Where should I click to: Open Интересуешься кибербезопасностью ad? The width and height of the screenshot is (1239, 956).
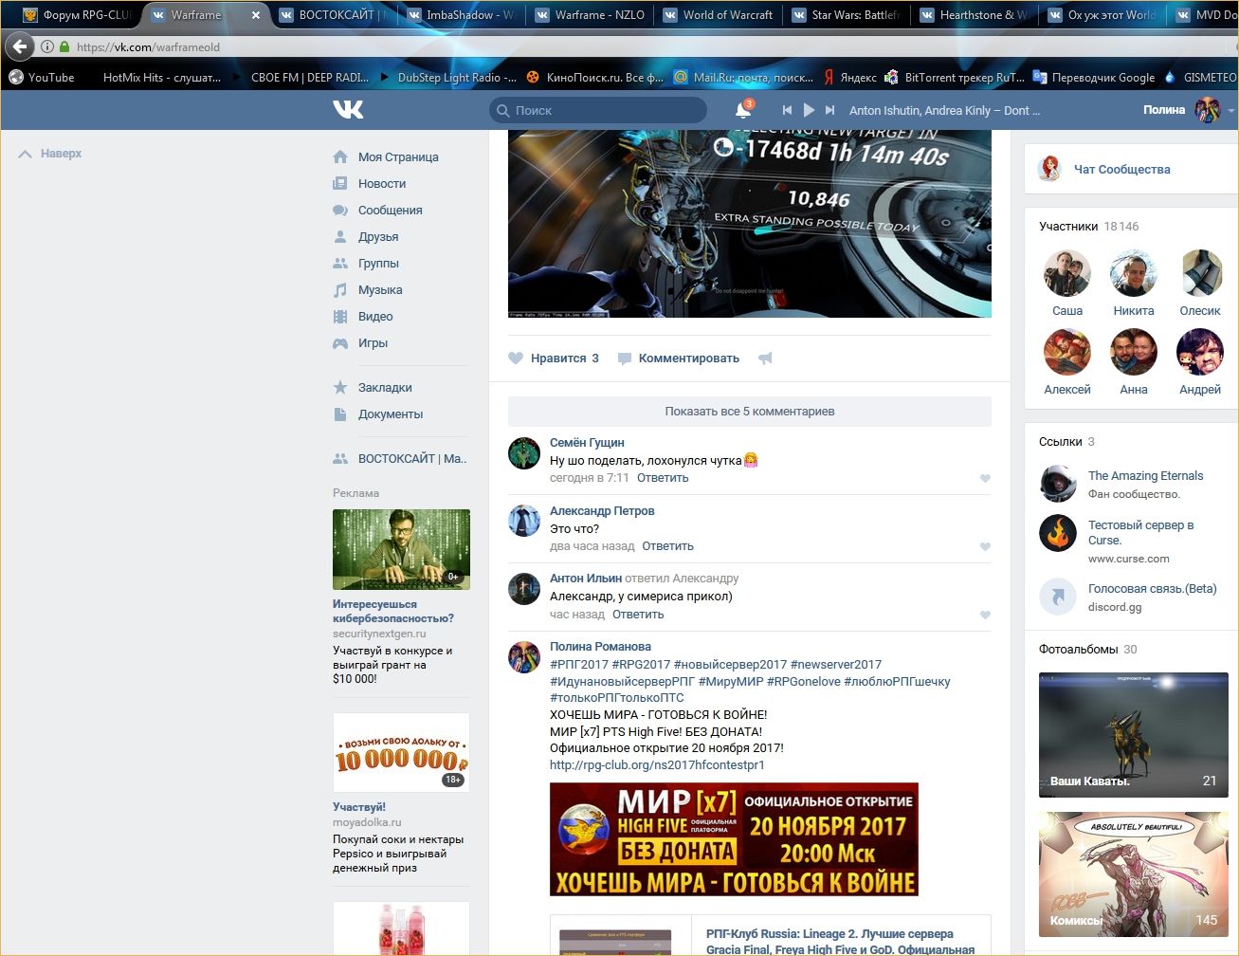pos(393,612)
